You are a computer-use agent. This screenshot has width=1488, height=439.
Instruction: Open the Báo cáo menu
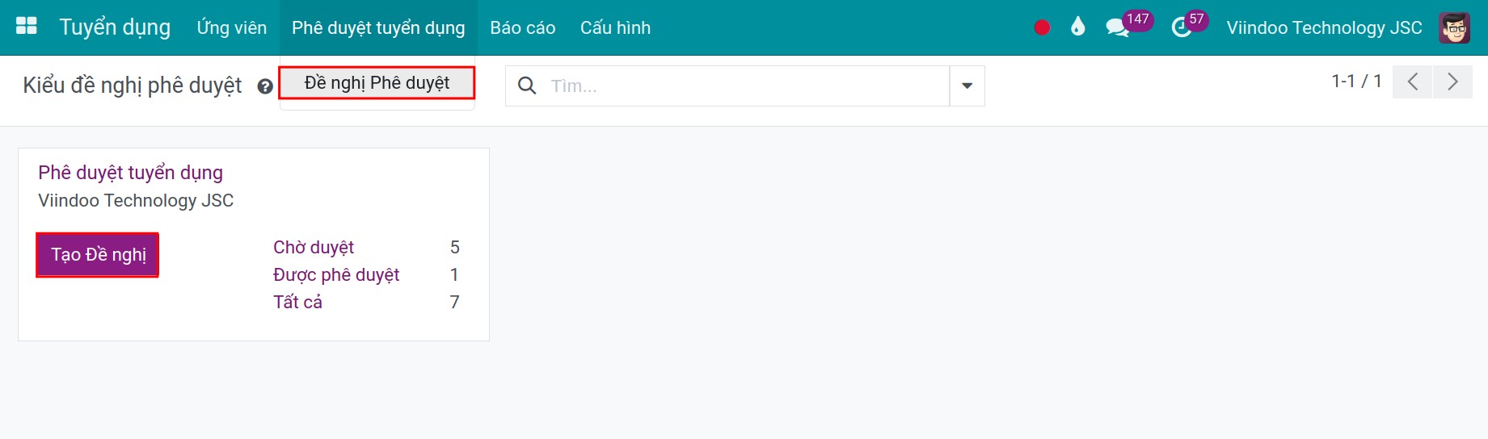(x=523, y=27)
